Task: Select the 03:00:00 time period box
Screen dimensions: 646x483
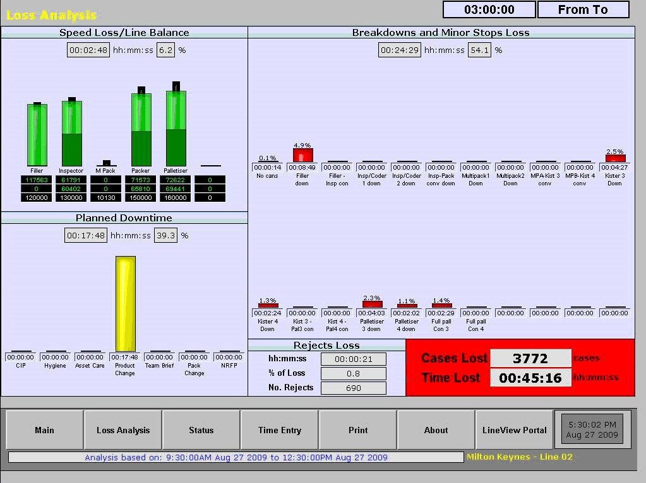Action: [x=489, y=10]
